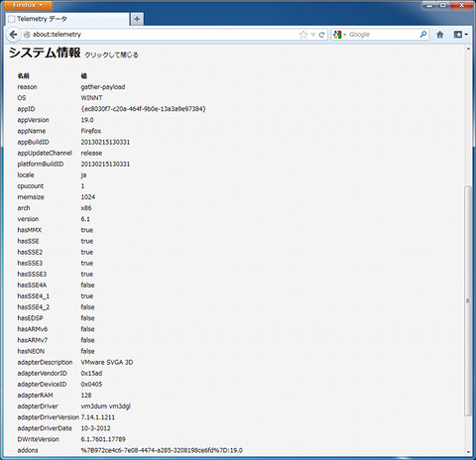Click the vertical scrollbar thumb
Image resolution: width=476 pixels, height=460 pixels.
[x=467, y=300]
